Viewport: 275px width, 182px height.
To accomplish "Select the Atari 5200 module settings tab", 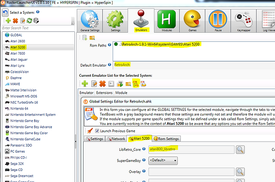I will pos(139,138).
